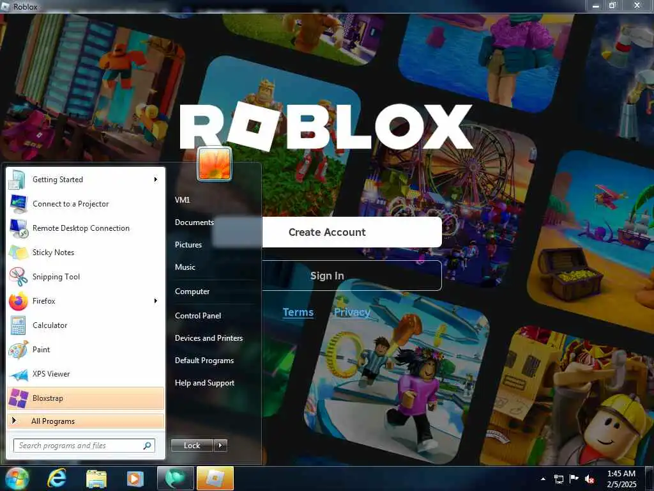Open the VM1 user folder
The image size is (654, 491).
pos(182,200)
